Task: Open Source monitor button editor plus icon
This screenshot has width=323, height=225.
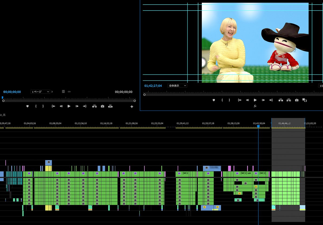Action: [132, 107]
